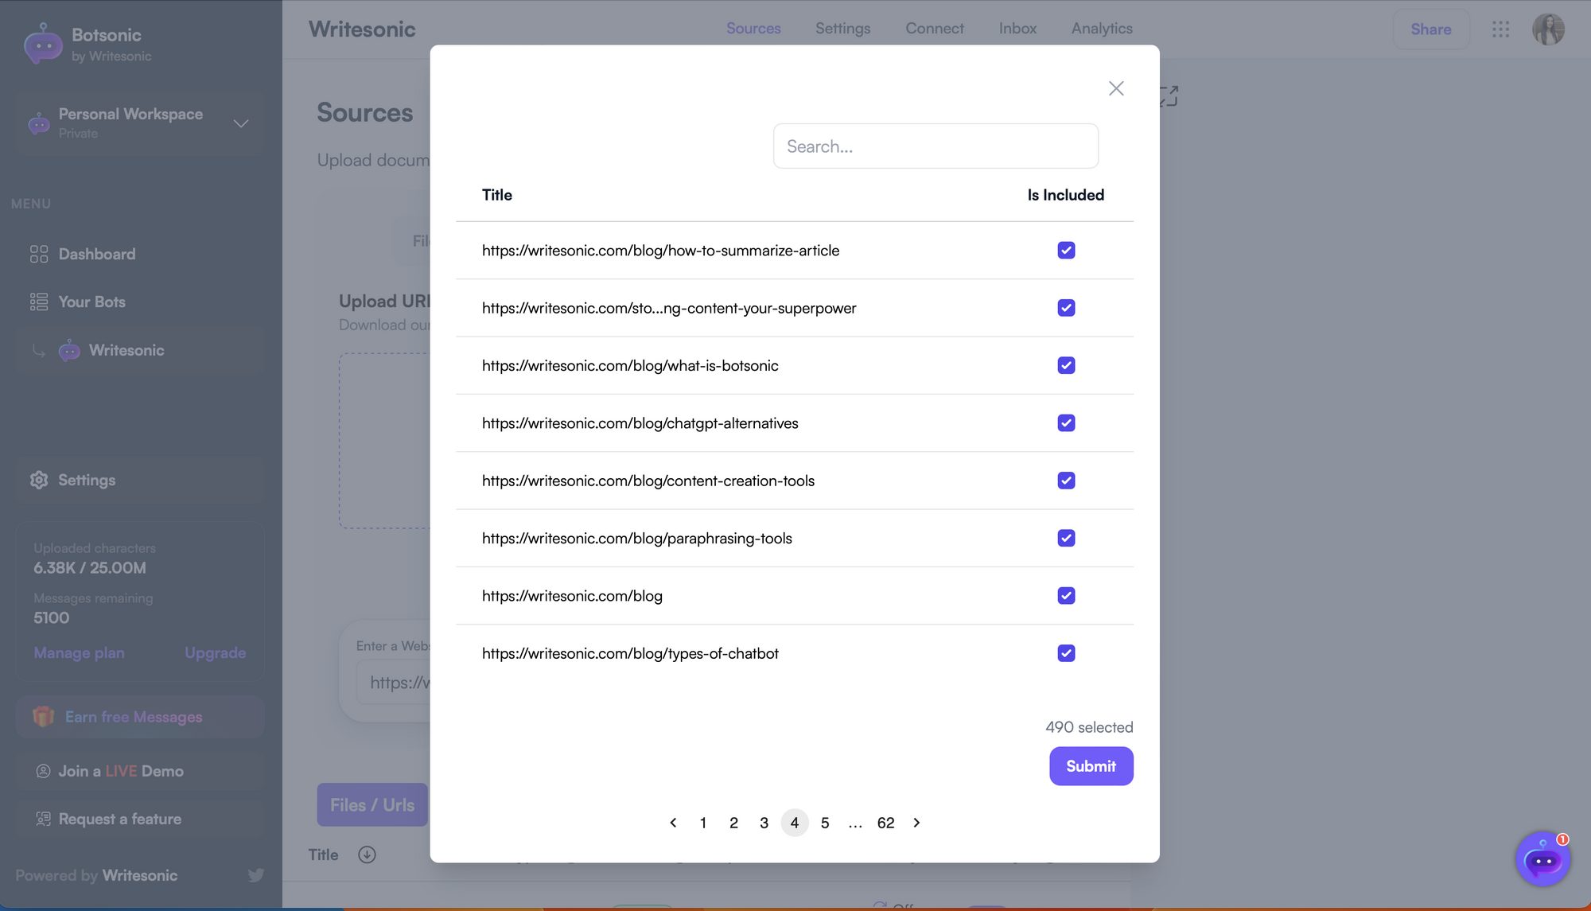
Task: Go to next page with right chevron
Action: (916, 822)
